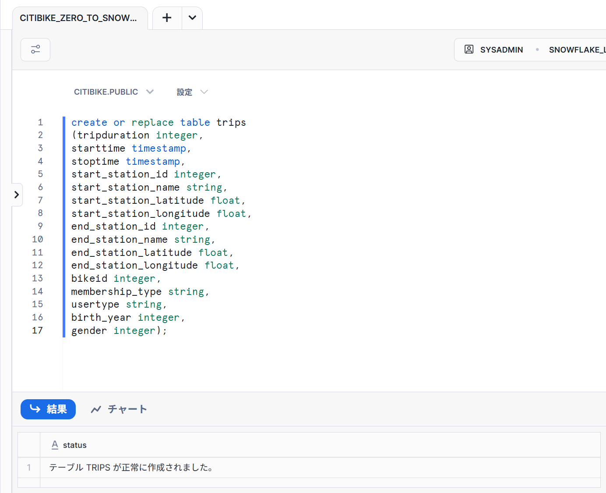Click the user role icon beside SYSADMIN
The height and width of the screenshot is (493, 606).
469,50
